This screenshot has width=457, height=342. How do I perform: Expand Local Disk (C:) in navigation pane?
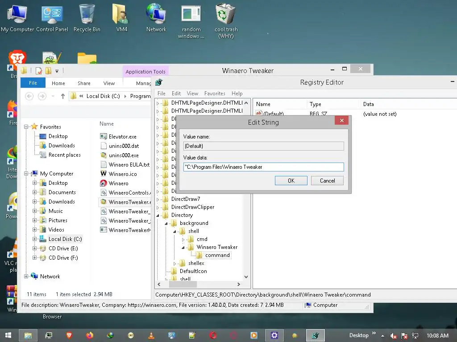pos(34,239)
